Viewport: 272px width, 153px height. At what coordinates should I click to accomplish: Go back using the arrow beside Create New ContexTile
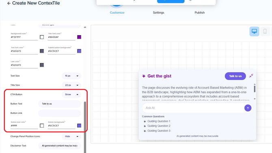click(9, 3)
